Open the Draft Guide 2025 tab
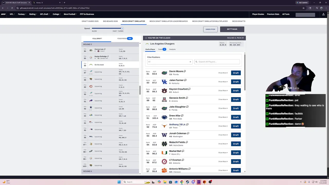The height and width of the screenshot is (185, 329). coord(90,21)
